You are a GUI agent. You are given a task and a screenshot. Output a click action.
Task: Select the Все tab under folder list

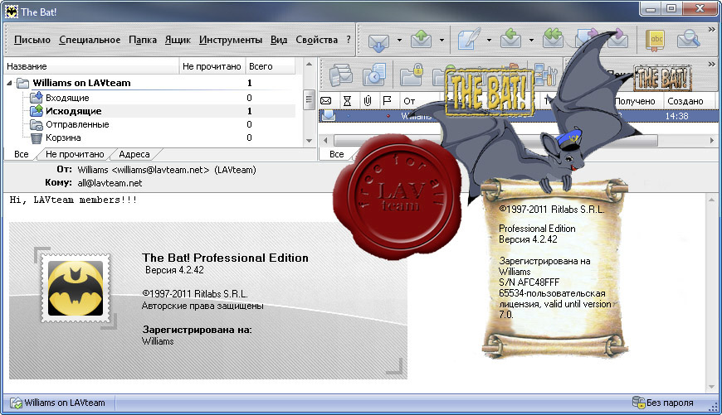(22, 154)
